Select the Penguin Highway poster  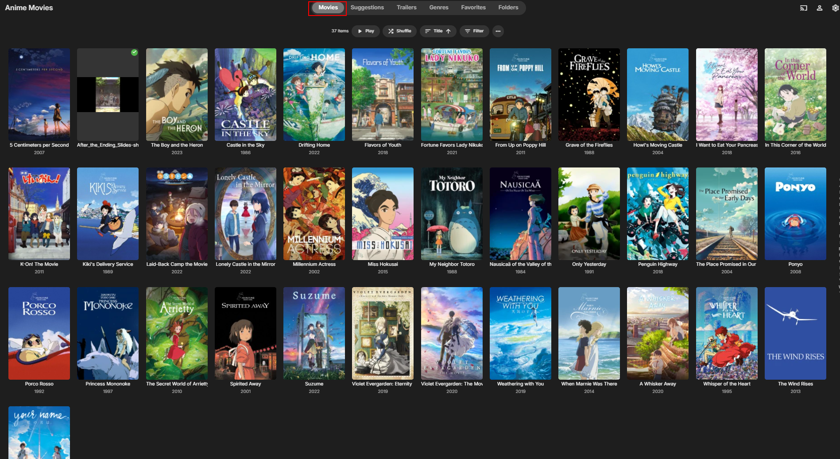pyautogui.click(x=658, y=214)
